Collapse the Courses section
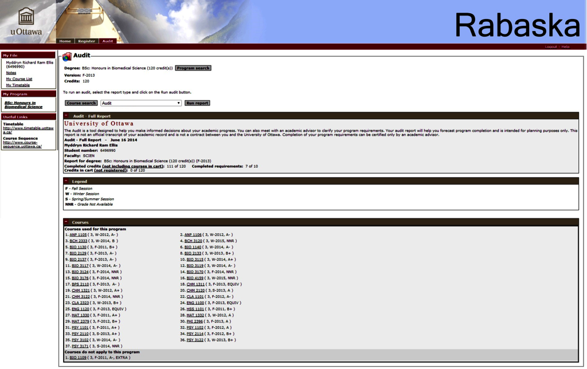Image resolution: width=587 pixels, height=369 pixels. [66, 222]
